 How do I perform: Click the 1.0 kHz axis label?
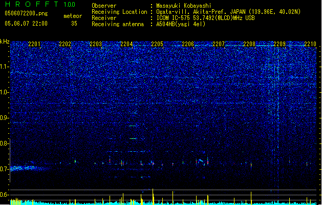(x=5, y=92)
